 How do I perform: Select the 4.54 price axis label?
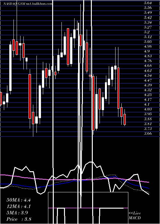pos(148,76)
